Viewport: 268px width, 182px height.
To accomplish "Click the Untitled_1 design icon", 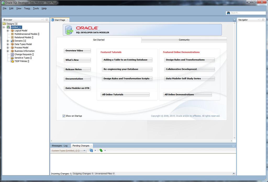I will point(8,27).
